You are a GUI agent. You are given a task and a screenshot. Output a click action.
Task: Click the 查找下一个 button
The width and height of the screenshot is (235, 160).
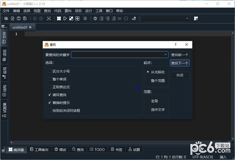[x=180, y=63]
